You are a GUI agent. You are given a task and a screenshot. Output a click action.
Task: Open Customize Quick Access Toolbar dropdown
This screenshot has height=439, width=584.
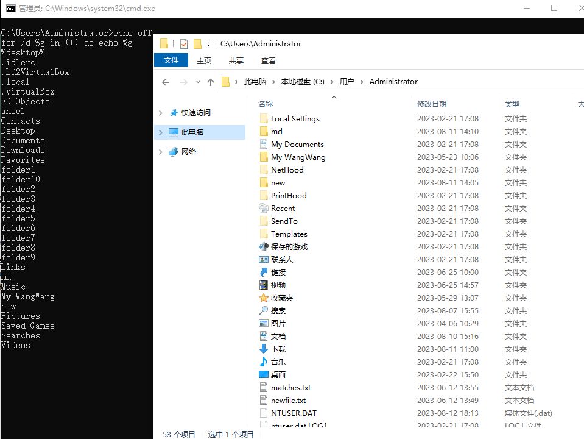point(208,44)
